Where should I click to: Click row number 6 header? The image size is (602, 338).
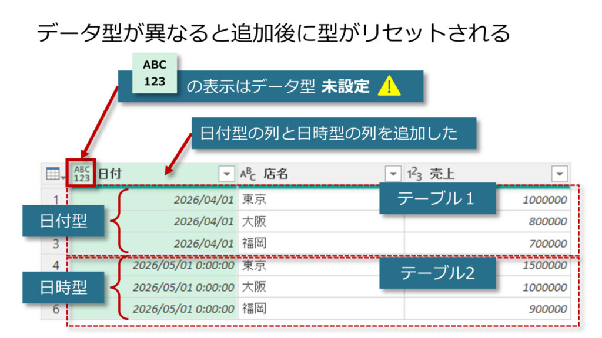click(x=56, y=309)
